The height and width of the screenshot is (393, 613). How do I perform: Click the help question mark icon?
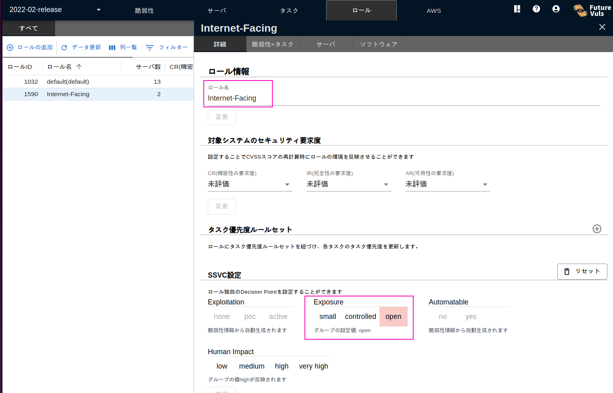[536, 8]
